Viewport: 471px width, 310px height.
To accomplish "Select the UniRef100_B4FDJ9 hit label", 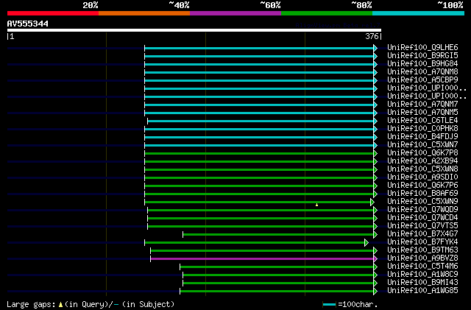I will click(x=422, y=137).
